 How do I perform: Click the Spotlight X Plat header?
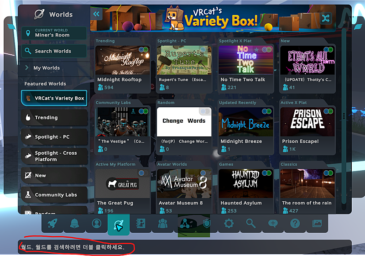pyautogui.click(x=235, y=41)
